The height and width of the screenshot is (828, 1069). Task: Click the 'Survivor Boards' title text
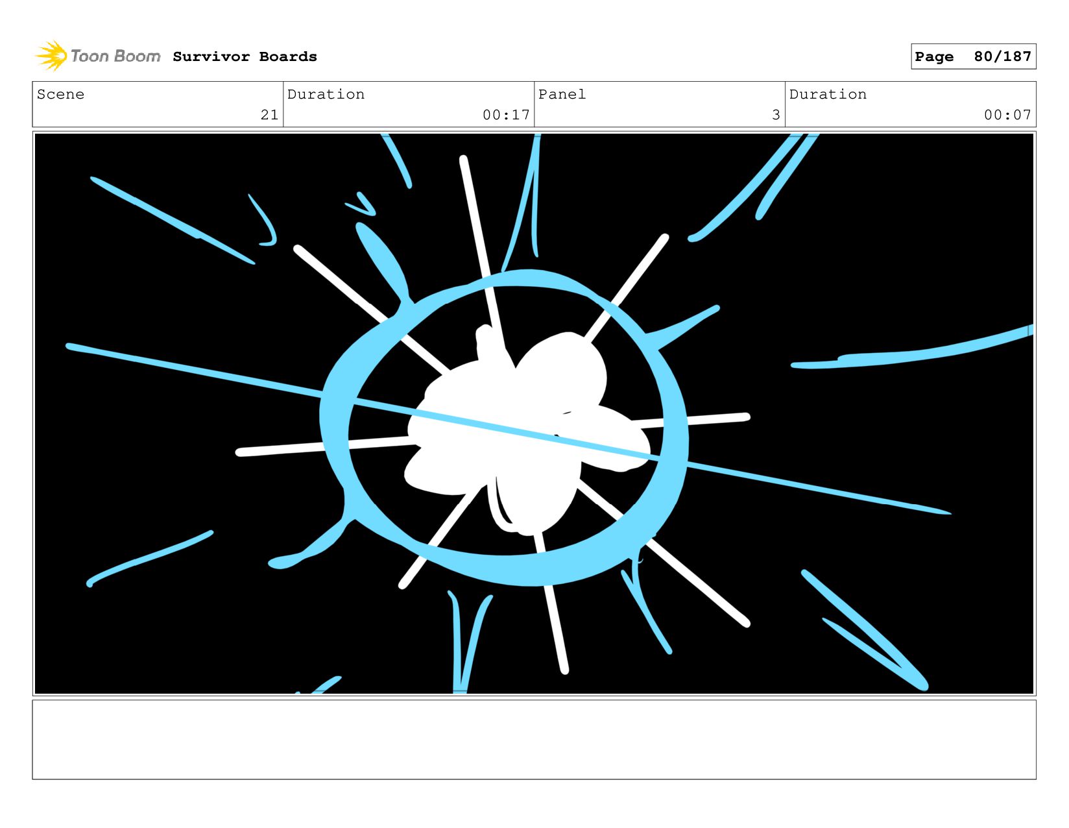[245, 56]
